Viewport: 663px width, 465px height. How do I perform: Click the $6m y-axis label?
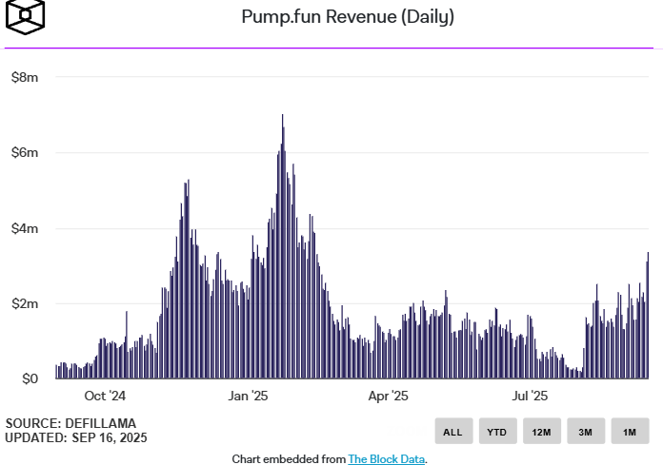click(x=25, y=152)
